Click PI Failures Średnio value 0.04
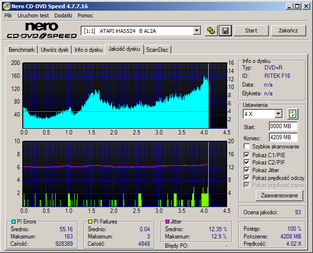Image resolution: width=313 pixels, height=253 pixels. pyautogui.click(x=145, y=229)
